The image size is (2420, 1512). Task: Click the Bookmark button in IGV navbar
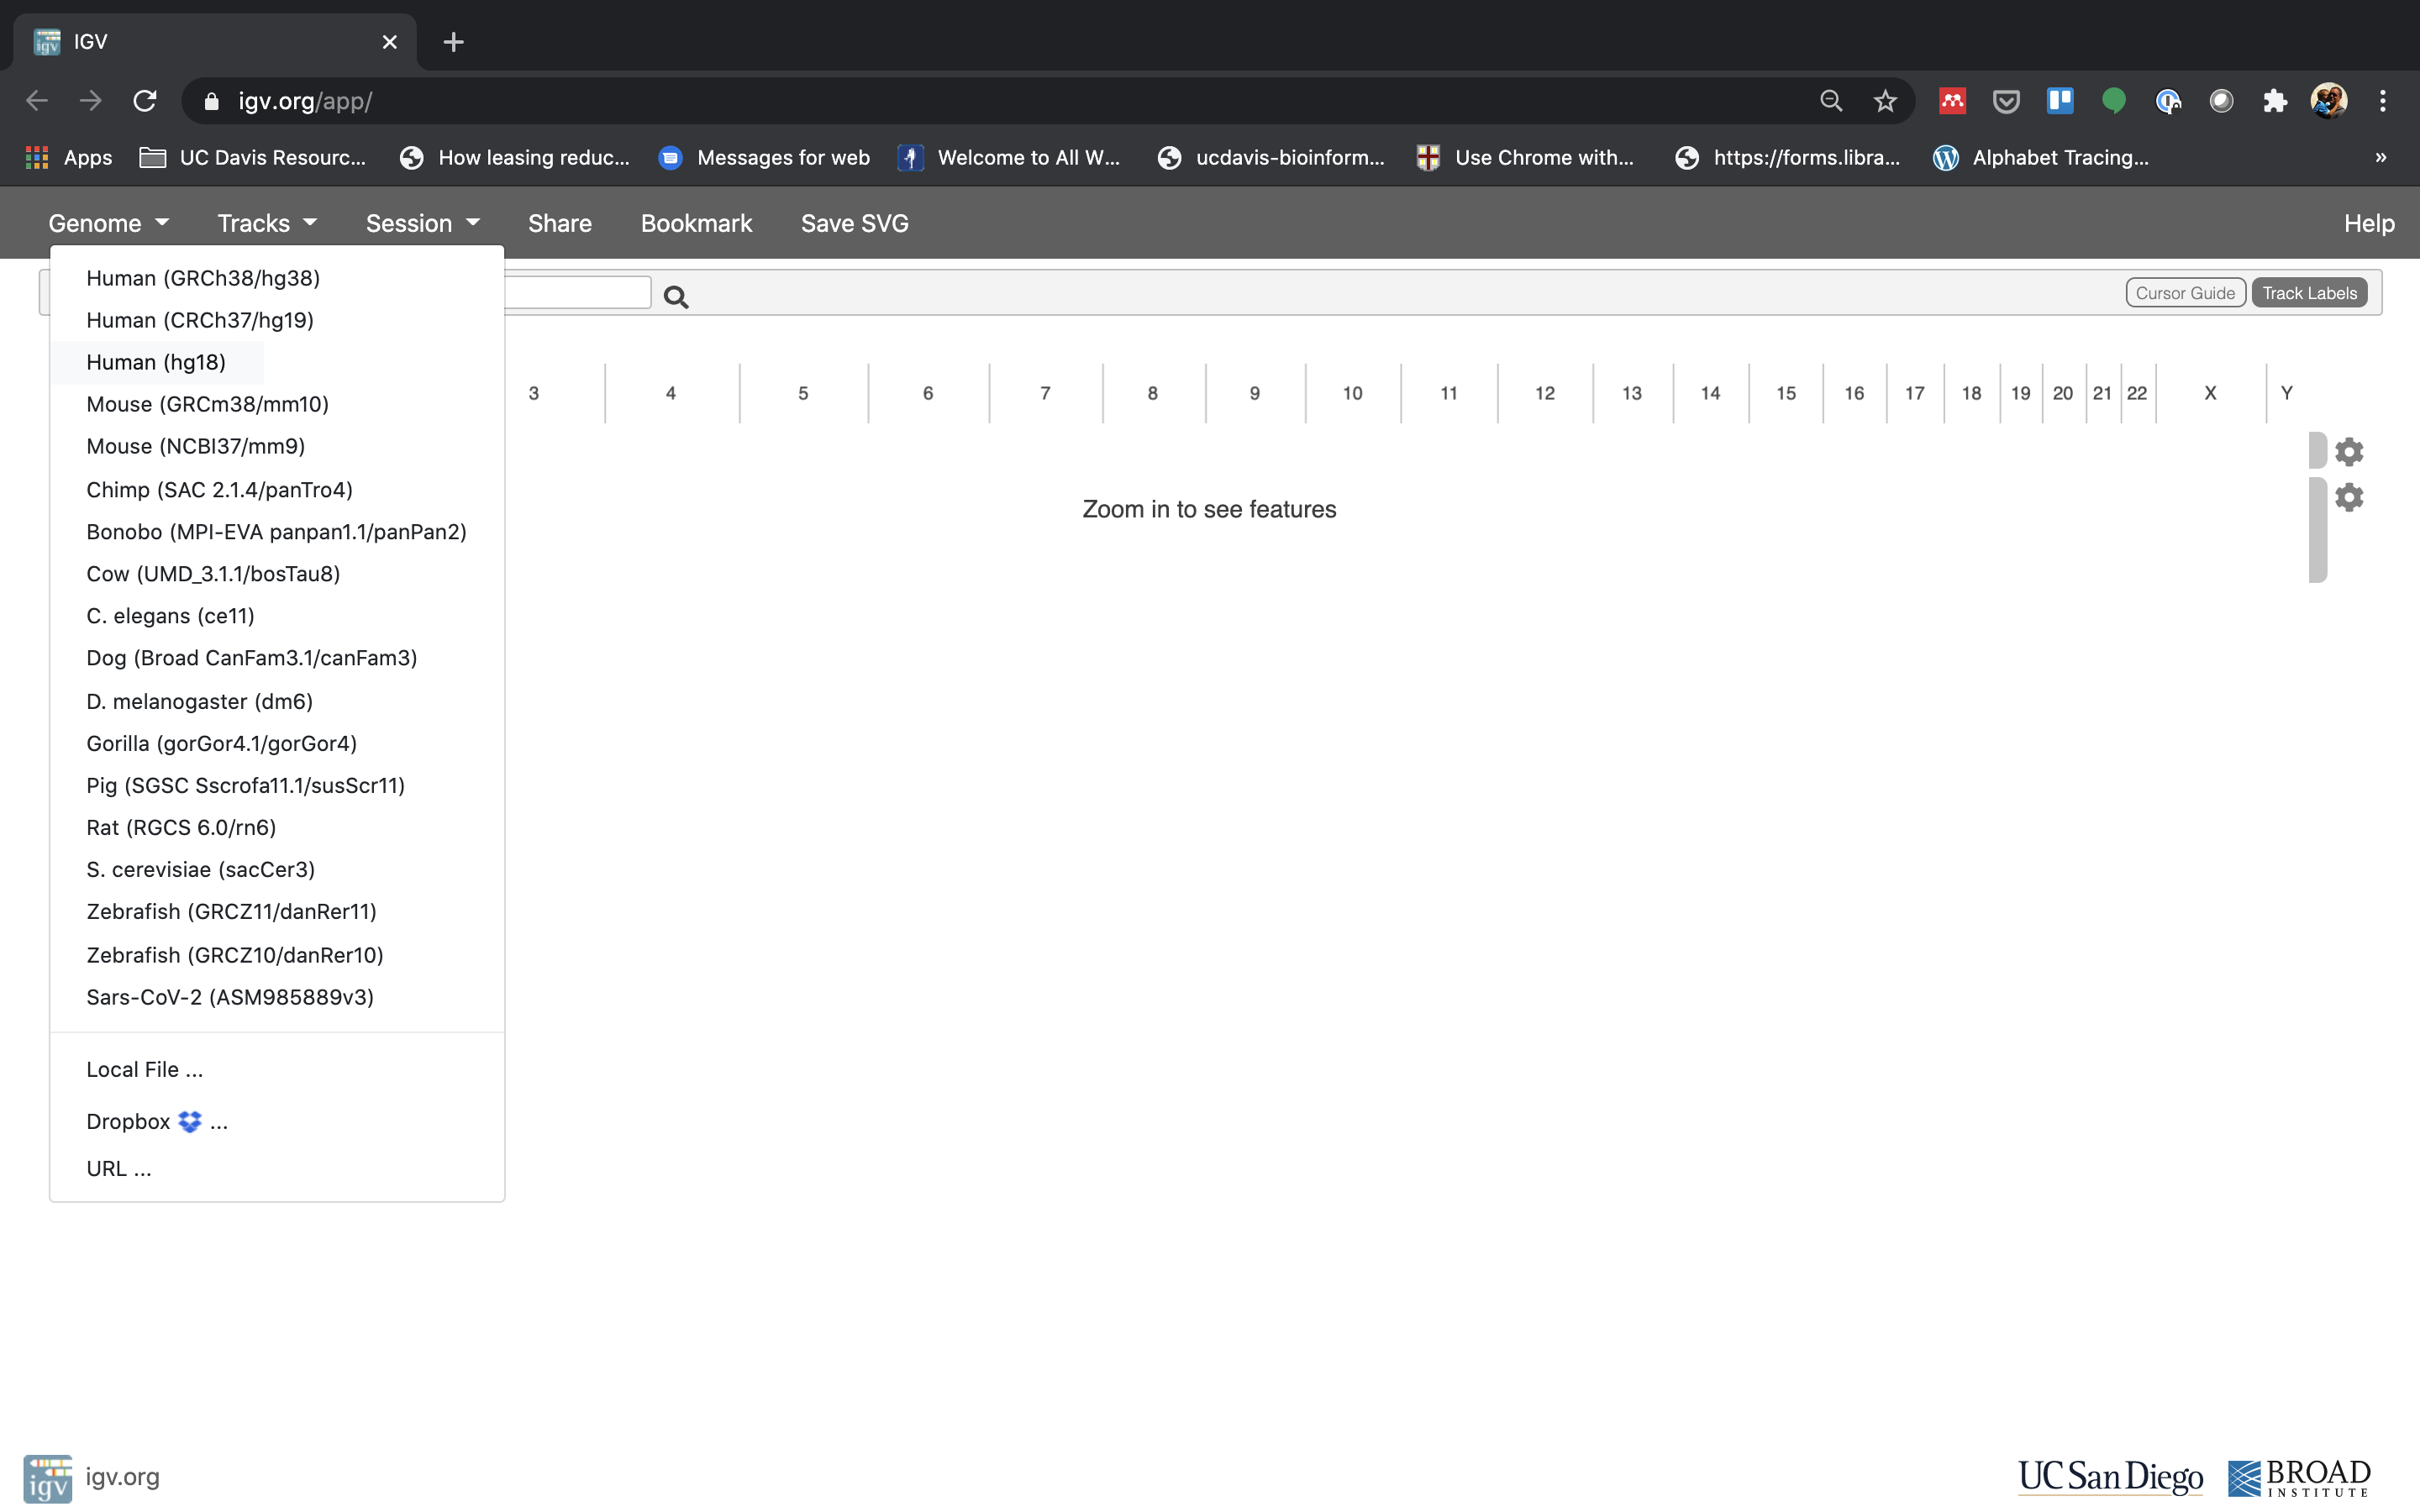click(x=696, y=223)
